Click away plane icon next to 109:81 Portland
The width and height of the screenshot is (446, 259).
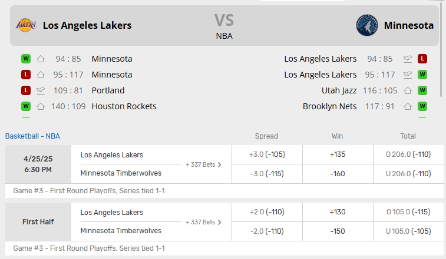coord(41,90)
